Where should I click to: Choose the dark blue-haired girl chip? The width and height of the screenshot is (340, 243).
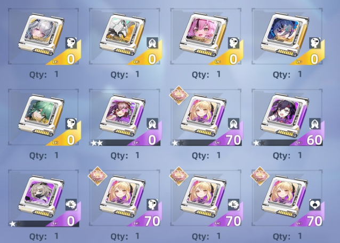coord(287,36)
